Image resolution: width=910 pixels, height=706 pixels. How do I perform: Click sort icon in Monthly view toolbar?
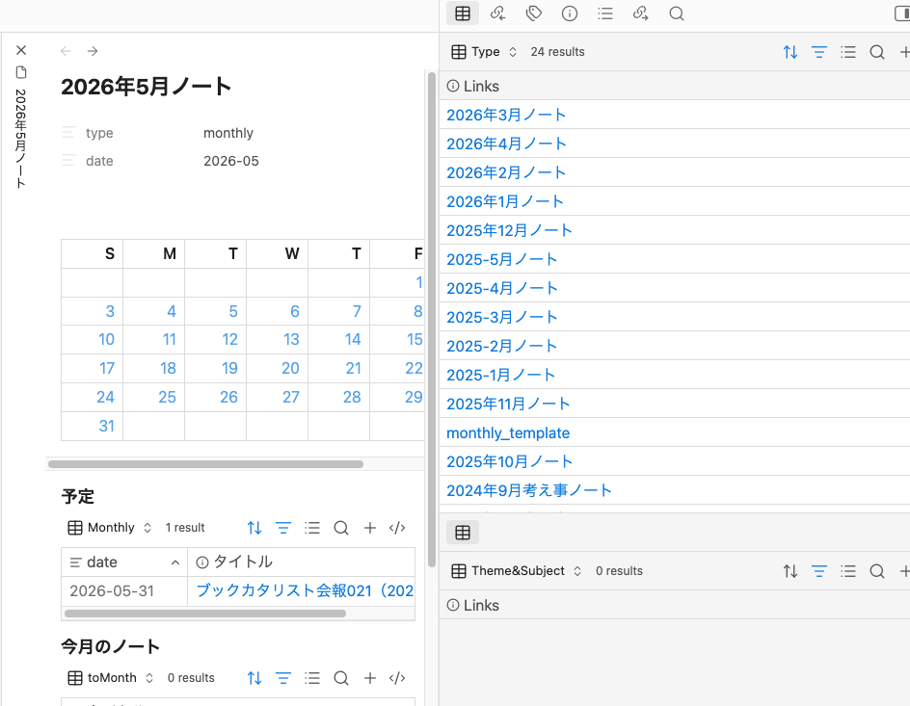[254, 528]
